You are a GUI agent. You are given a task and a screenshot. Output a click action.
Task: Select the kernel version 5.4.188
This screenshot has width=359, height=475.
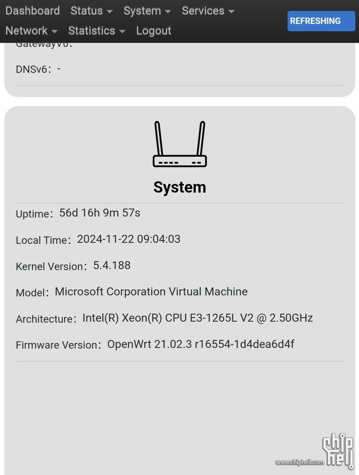(112, 265)
